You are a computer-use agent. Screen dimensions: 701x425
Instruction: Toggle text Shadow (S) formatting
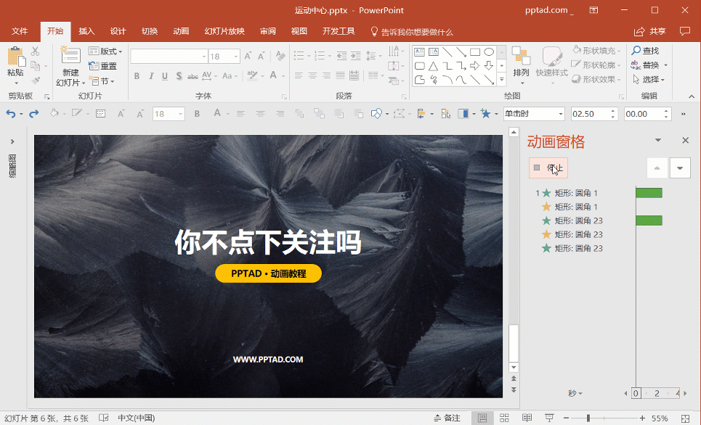point(179,76)
